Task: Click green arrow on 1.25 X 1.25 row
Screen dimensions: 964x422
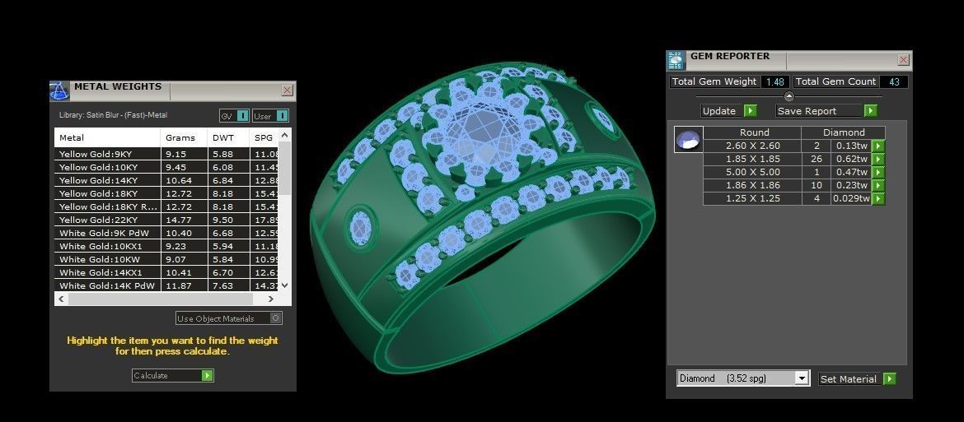Action: tap(878, 199)
